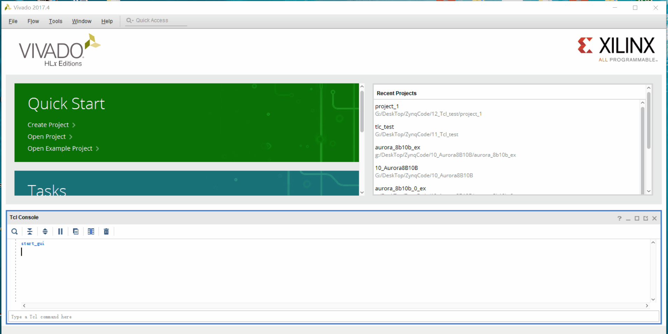
Task: Open the Tools menu
Action: tap(56, 21)
